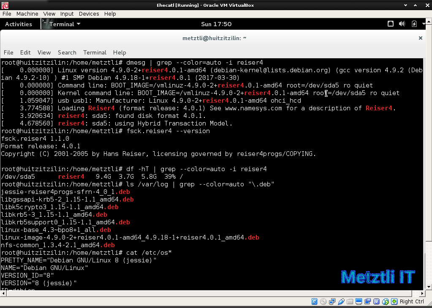Image resolution: width=432 pixels, height=308 pixels.
Task: Click libk5crypto3_1.15-1.1_amd64.deb filename
Action: click(x=60, y=207)
